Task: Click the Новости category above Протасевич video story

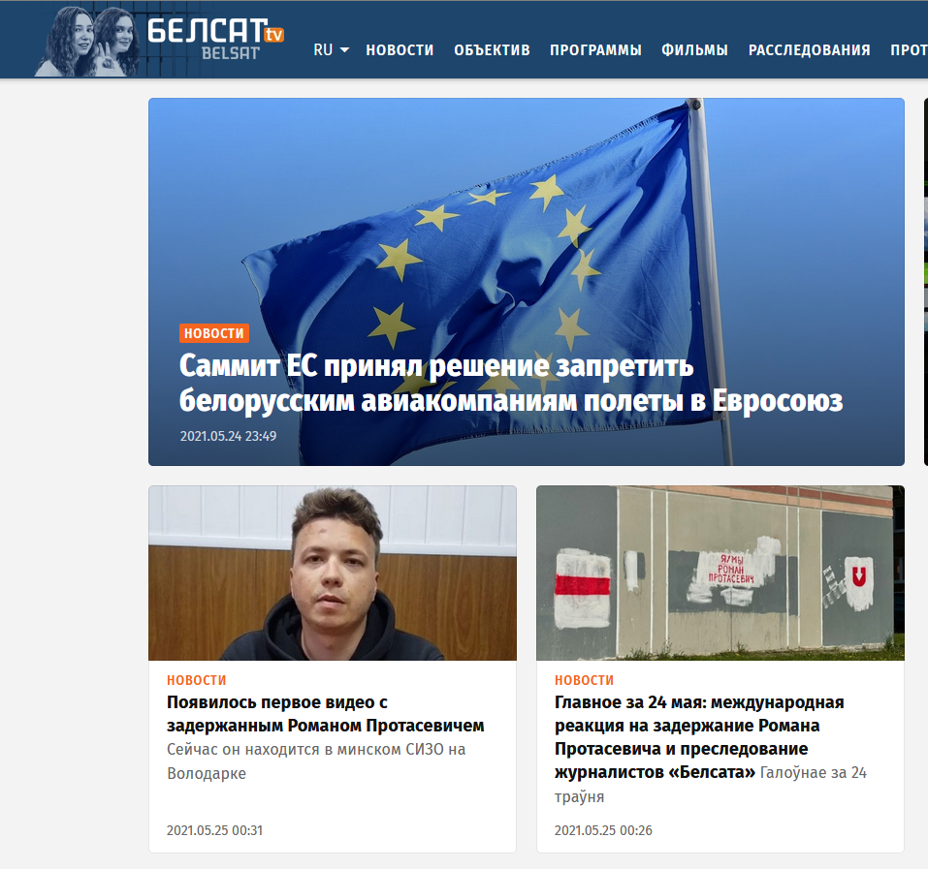Action: pyautogui.click(x=197, y=680)
